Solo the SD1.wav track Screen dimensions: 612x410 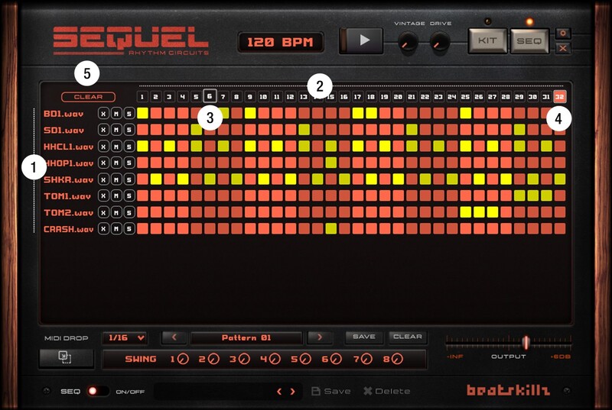pyautogui.click(x=129, y=130)
